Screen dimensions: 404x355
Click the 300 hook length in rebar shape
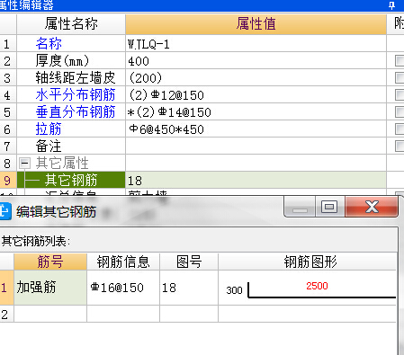[x=234, y=290]
